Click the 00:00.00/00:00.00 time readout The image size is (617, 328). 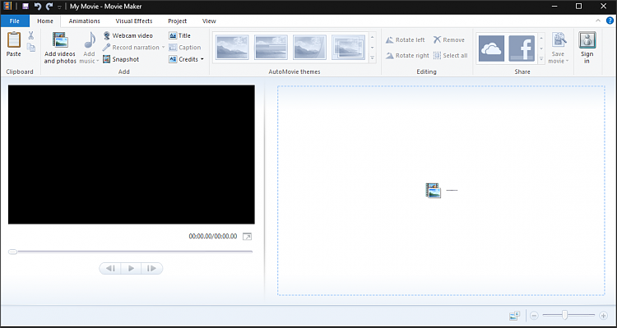(x=213, y=237)
